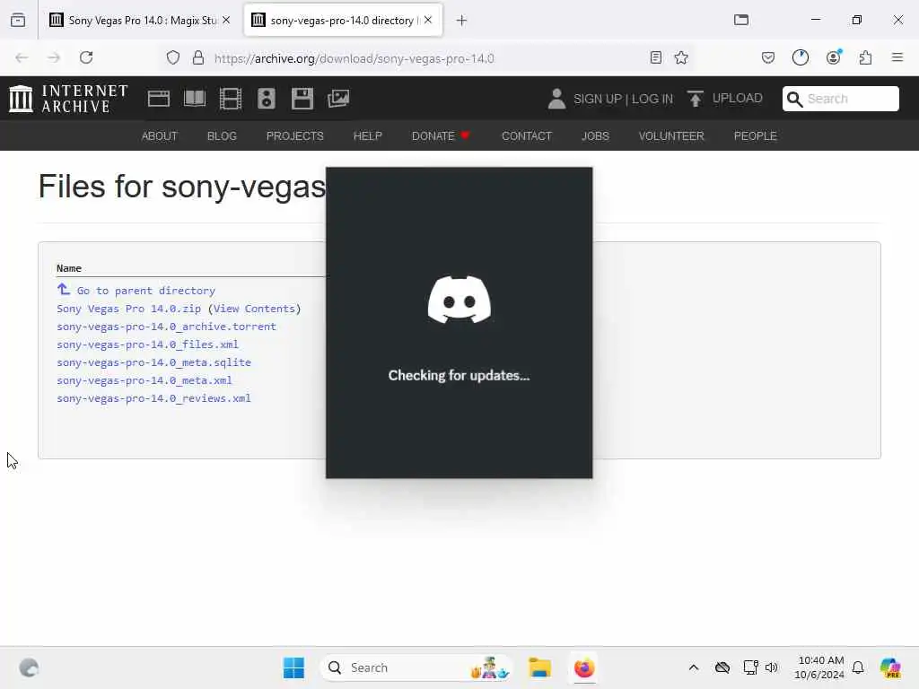Open the tab overview icon at top left

[18, 20]
